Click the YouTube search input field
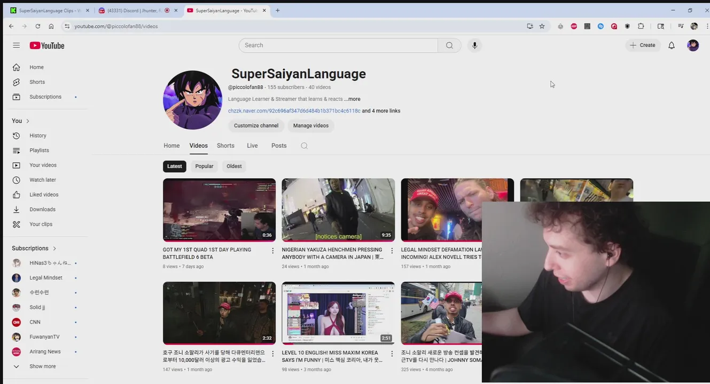The height and width of the screenshot is (384, 710). [x=339, y=45]
